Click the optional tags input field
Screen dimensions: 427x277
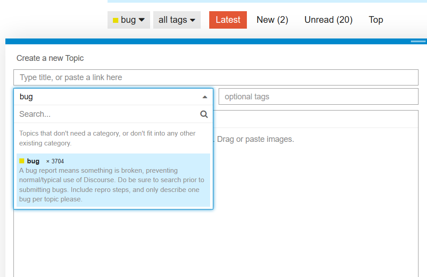coord(318,97)
